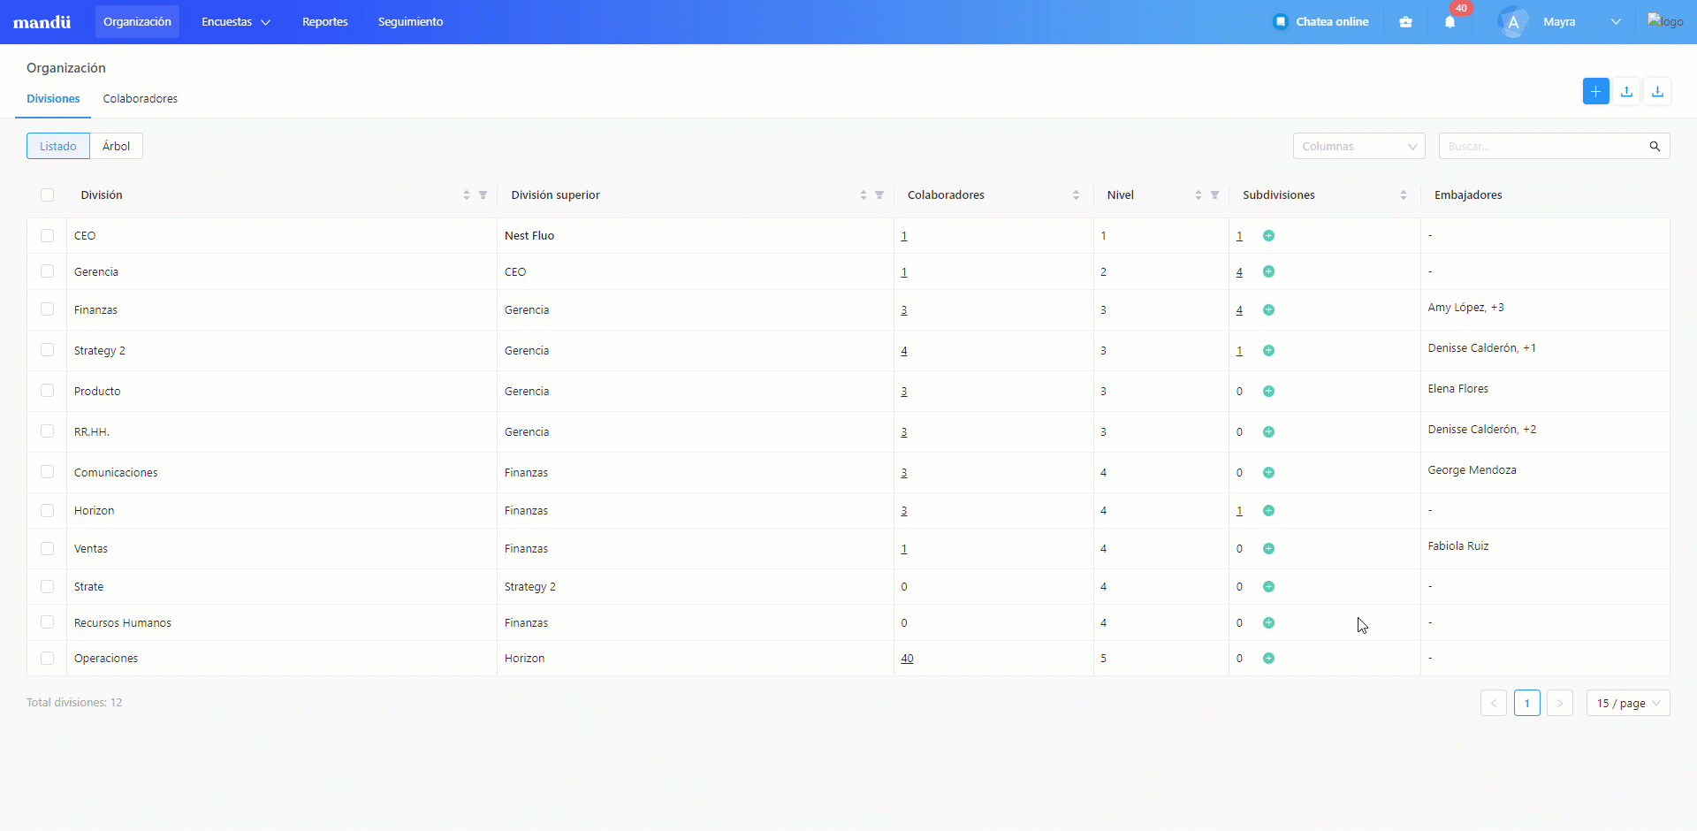Add subdivision to Operaciones row
The height and width of the screenshot is (831, 1697).
(x=1268, y=659)
